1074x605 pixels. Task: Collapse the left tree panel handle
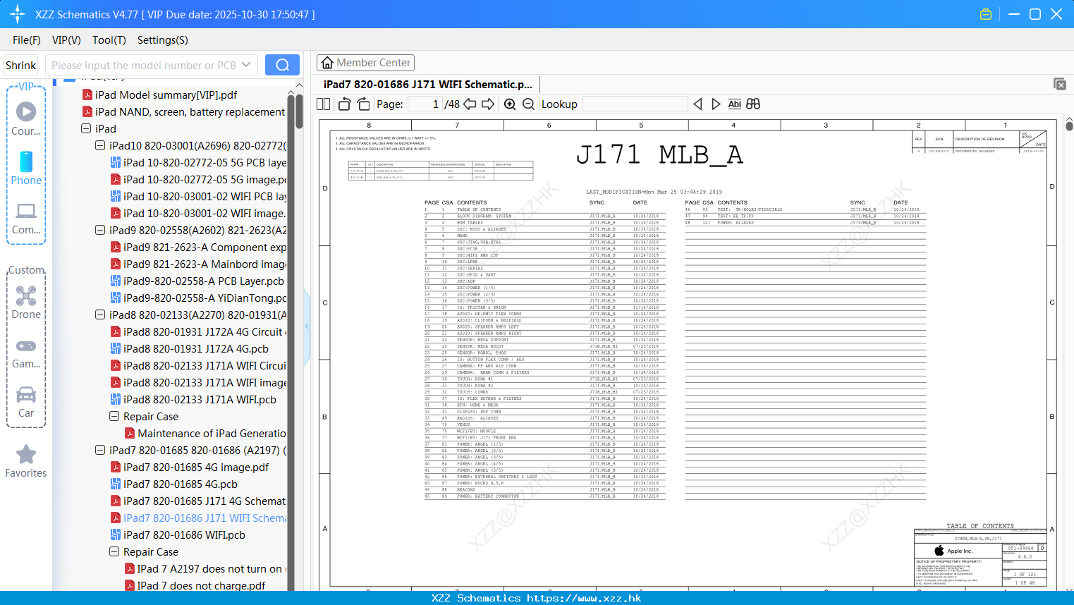tap(307, 326)
